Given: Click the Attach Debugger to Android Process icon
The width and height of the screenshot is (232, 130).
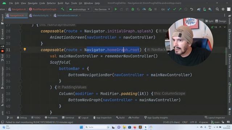Looking at the screenshot, I should point(150,9).
